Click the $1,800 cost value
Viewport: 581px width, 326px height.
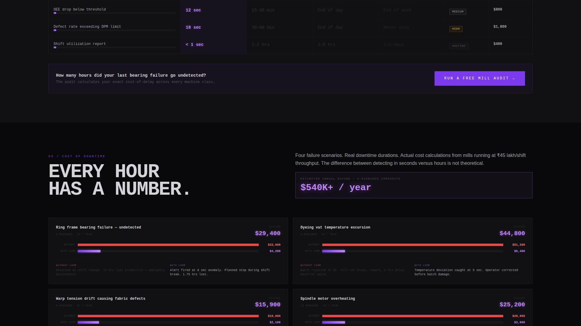[500, 27]
